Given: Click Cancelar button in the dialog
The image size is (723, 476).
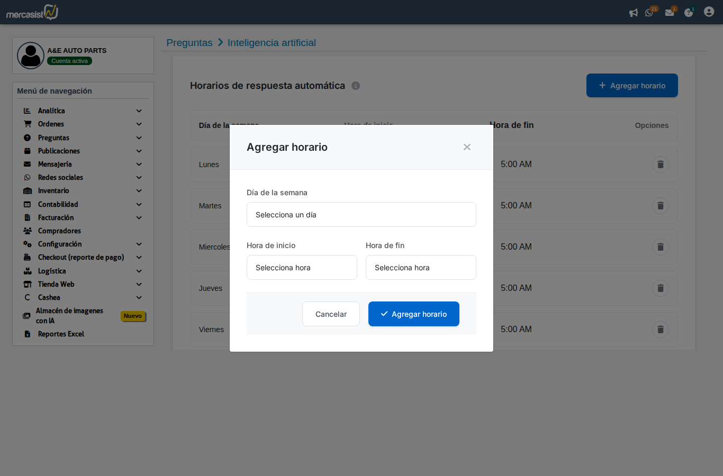Looking at the screenshot, I should tap(331, 314).
